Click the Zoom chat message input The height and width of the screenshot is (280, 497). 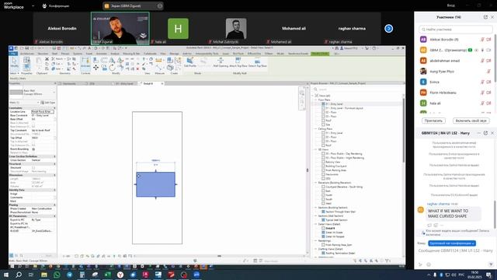click(x=456, y=250)
